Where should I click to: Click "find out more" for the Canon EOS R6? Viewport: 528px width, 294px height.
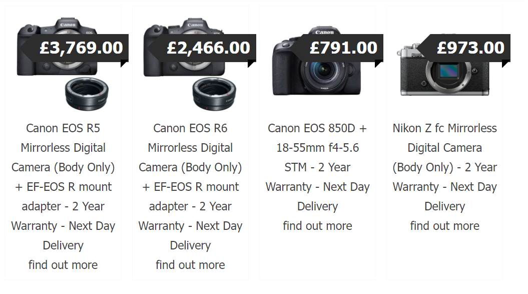[190, 265]
